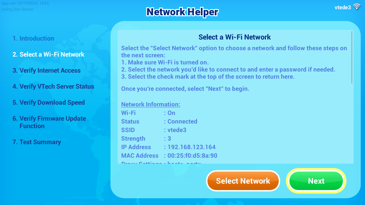Select step 6. Verify Firmware Update Function
Image resolution: width=365 pixels, height=205 pixels.
[49, 122]
